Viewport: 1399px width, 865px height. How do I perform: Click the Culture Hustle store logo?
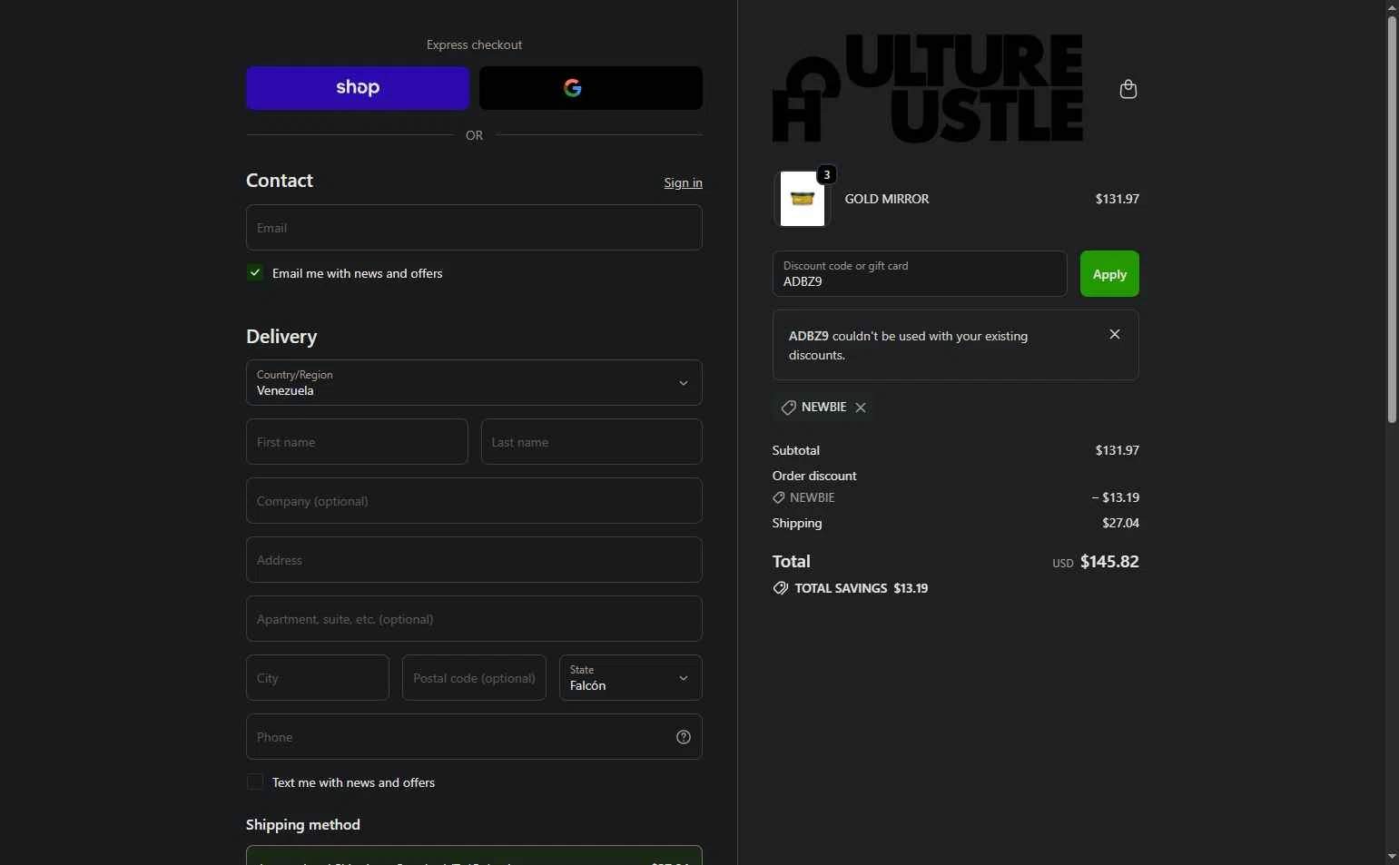tap(928, 89)
